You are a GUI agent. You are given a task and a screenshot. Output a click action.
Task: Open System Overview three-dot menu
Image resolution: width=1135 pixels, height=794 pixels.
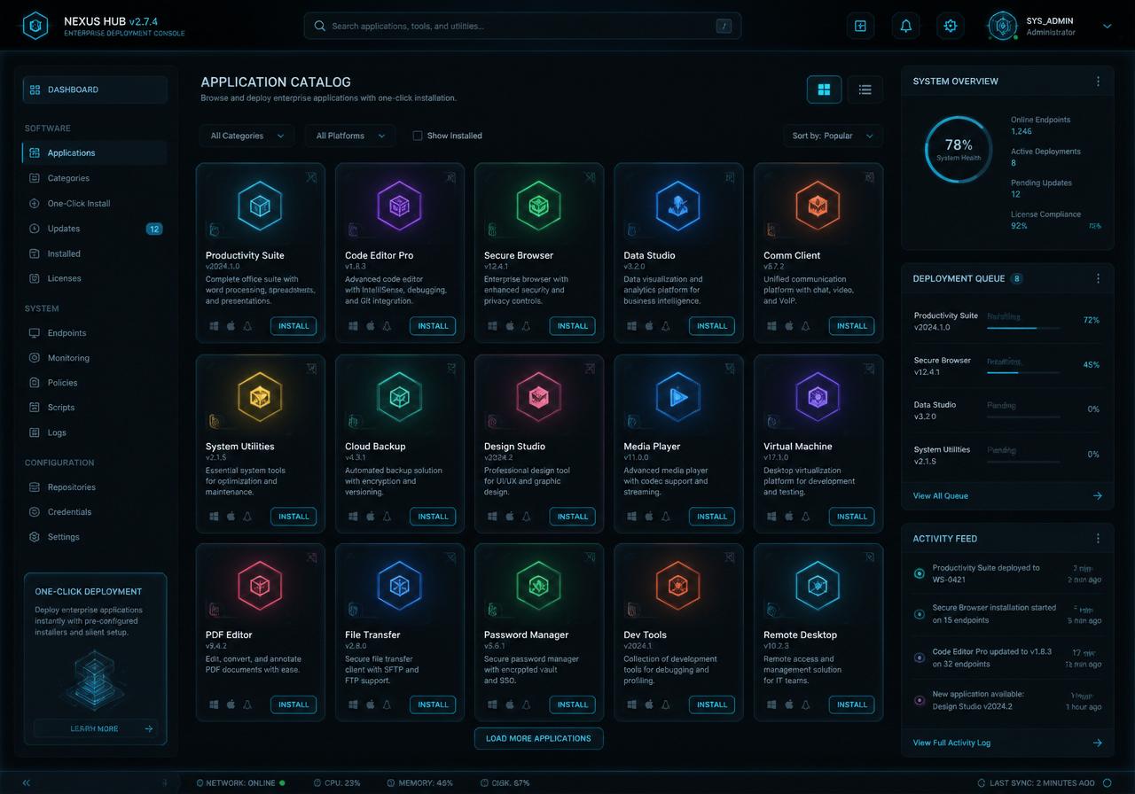point(1098,81)
